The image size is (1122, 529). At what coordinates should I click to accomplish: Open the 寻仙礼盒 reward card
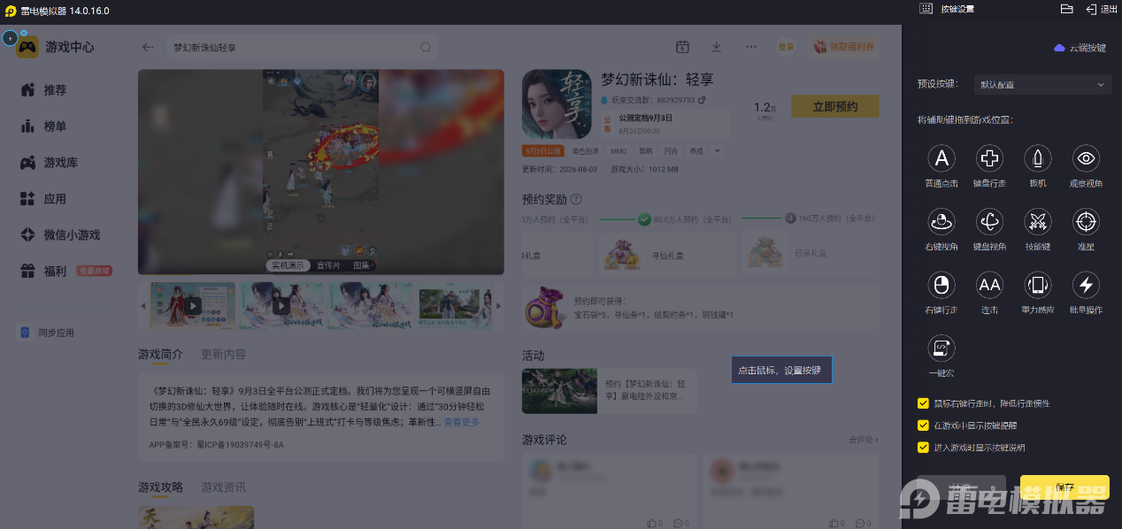(668, 255)
